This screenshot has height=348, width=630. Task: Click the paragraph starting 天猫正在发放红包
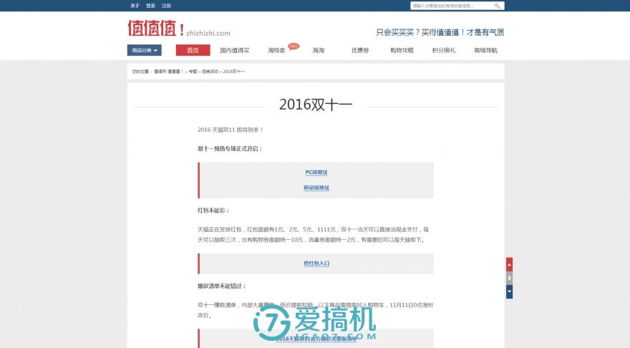314,235
